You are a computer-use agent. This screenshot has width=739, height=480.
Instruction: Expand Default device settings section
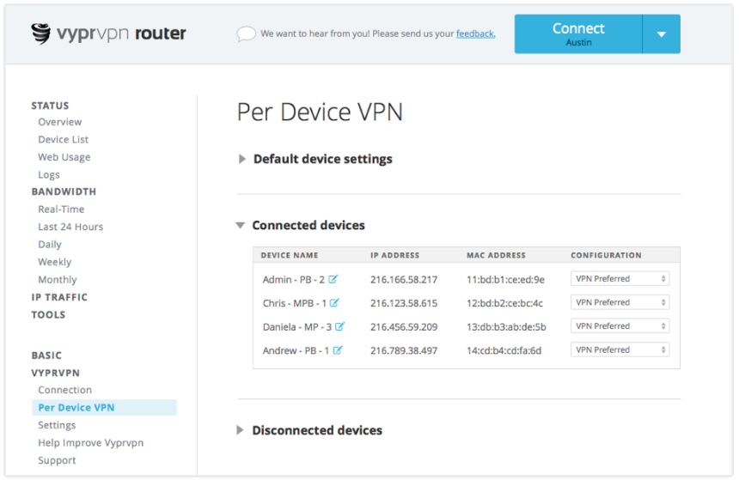click(x=242, y=159)
